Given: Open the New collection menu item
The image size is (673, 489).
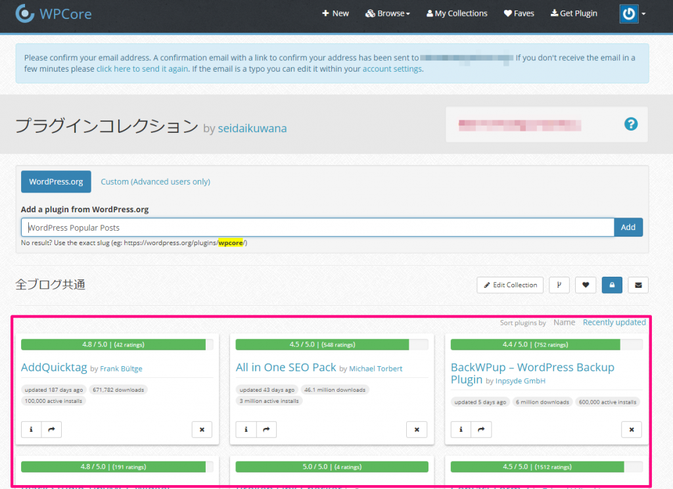Looking at the screenshot, I should tap(335, 13).
